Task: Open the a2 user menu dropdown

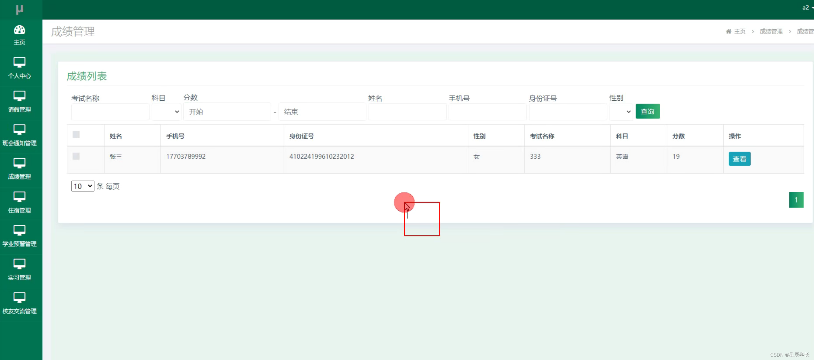Action: pos(808,7)
